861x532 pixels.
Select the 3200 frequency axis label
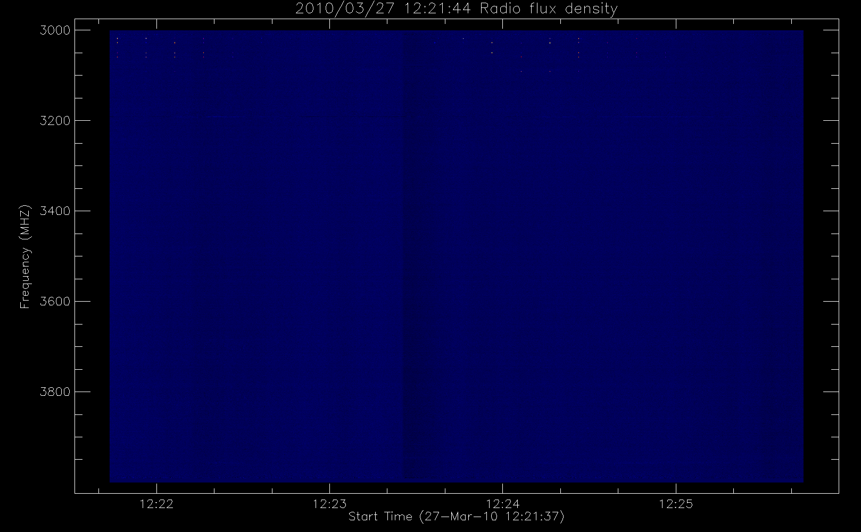[x=55, y=121]
